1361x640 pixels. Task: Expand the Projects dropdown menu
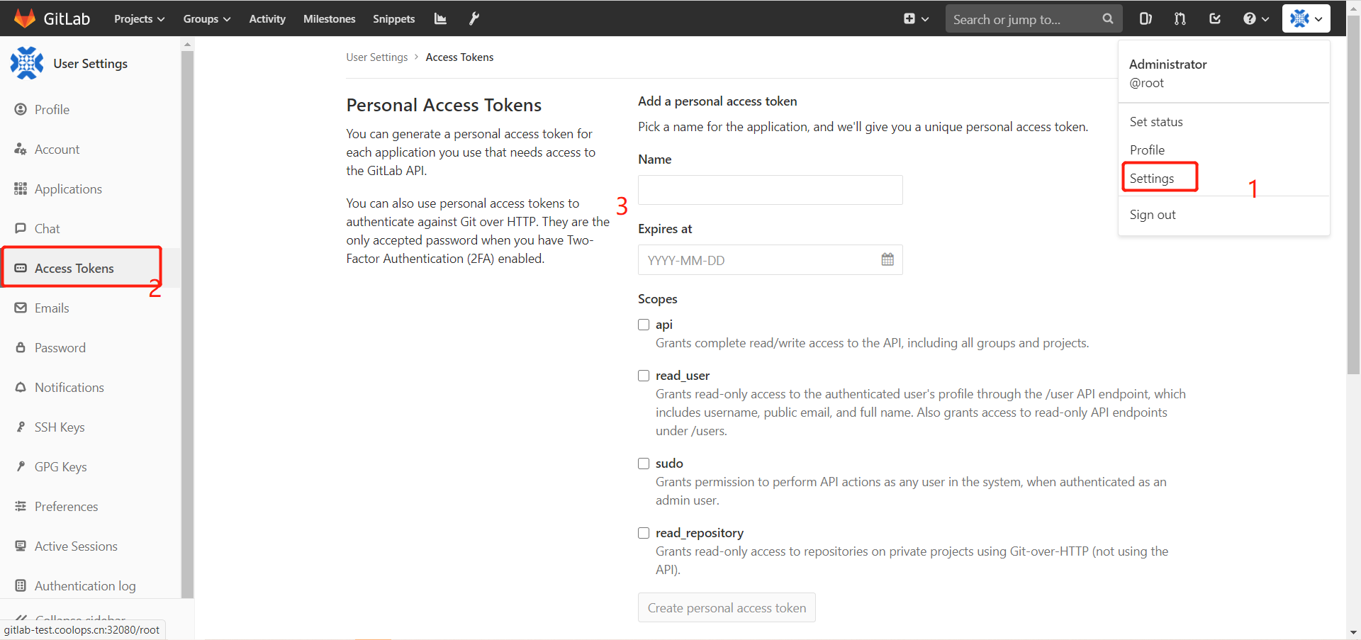tap(139, 19)
